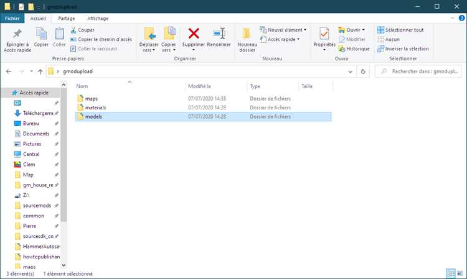Open HammerAutosave in the sidebar
Screen dimensions: 467x279
[x=37, y=247]
